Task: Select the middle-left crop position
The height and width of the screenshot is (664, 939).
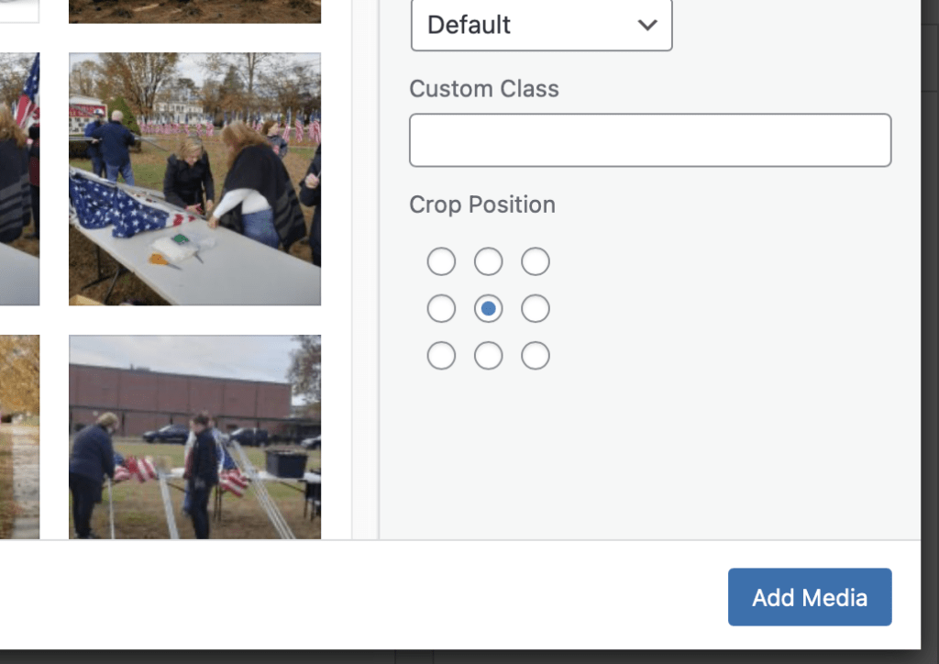Action: click(441, 309)
